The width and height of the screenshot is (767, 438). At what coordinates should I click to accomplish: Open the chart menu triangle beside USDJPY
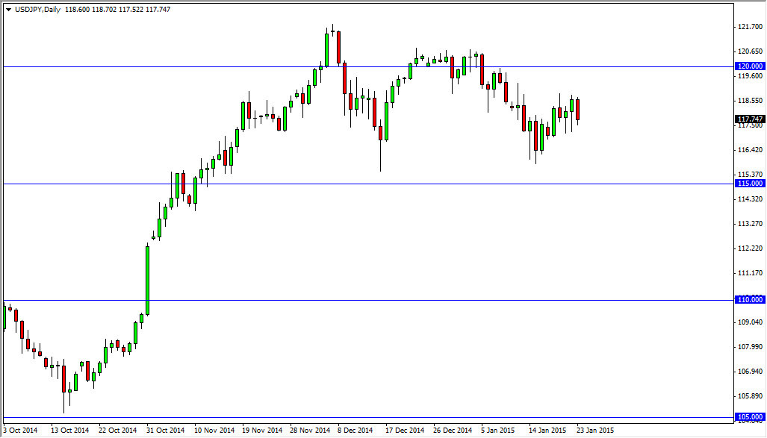coord(8,9)
